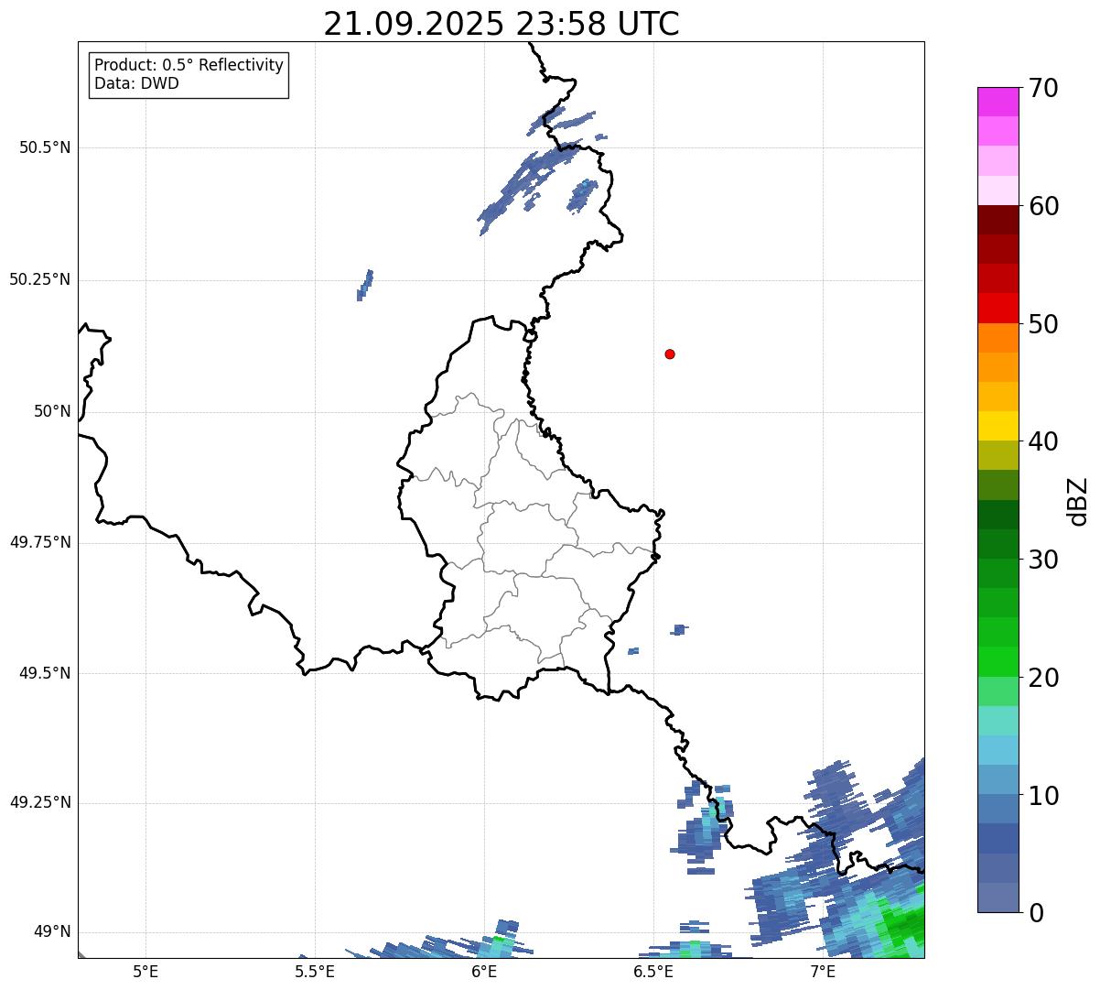Click the 50.5°N latitude label
The width and height of the screenshot is (1100, 990).
pyautogui.click(x=45, y=147)
